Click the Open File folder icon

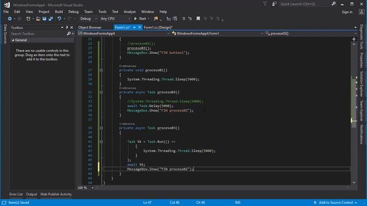pos(38,19)
